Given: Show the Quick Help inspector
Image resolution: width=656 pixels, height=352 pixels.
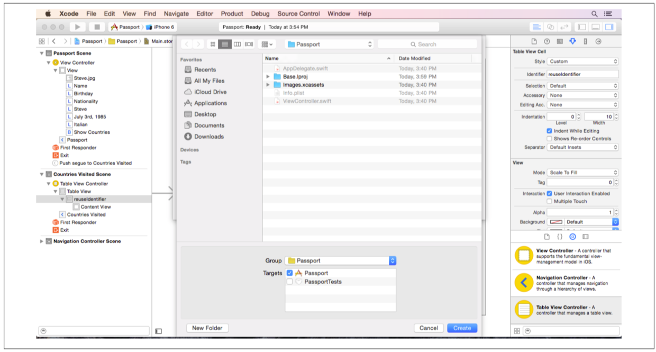Looking at the screenshot, I should pyautogui.click(x=546, y=41).
